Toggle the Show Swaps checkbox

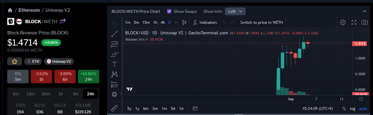(169, 11)
